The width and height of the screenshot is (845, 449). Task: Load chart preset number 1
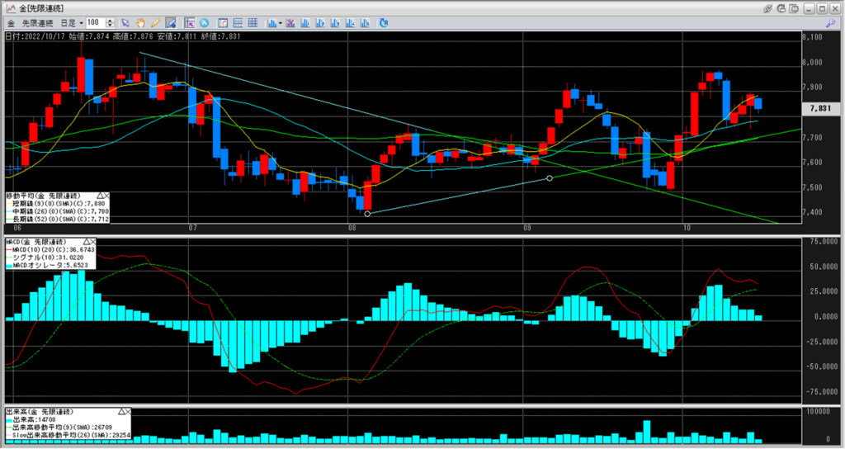[x=305, y=23]
